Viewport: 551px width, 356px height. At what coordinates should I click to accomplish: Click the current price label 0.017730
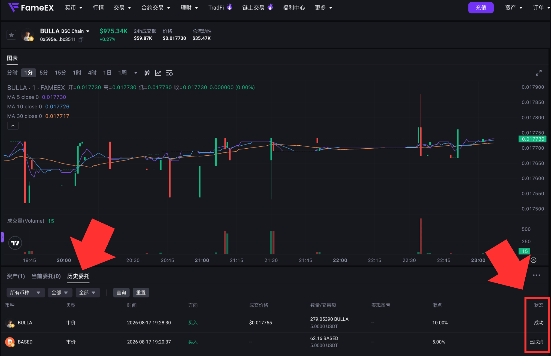point(533,139)
